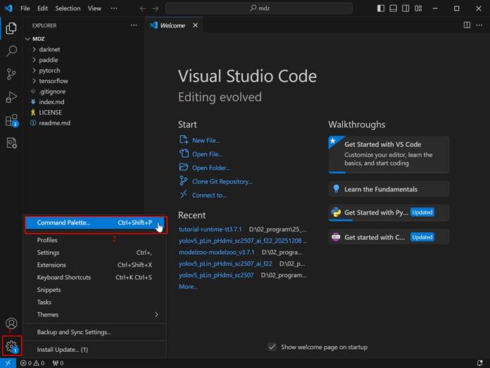Open Get started with C... walkthrough

[389, 237]
